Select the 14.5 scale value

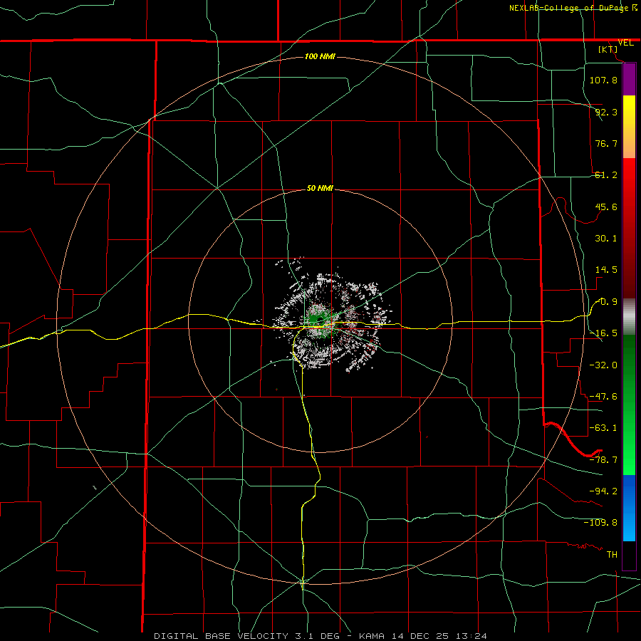click(x=606, y=270)
